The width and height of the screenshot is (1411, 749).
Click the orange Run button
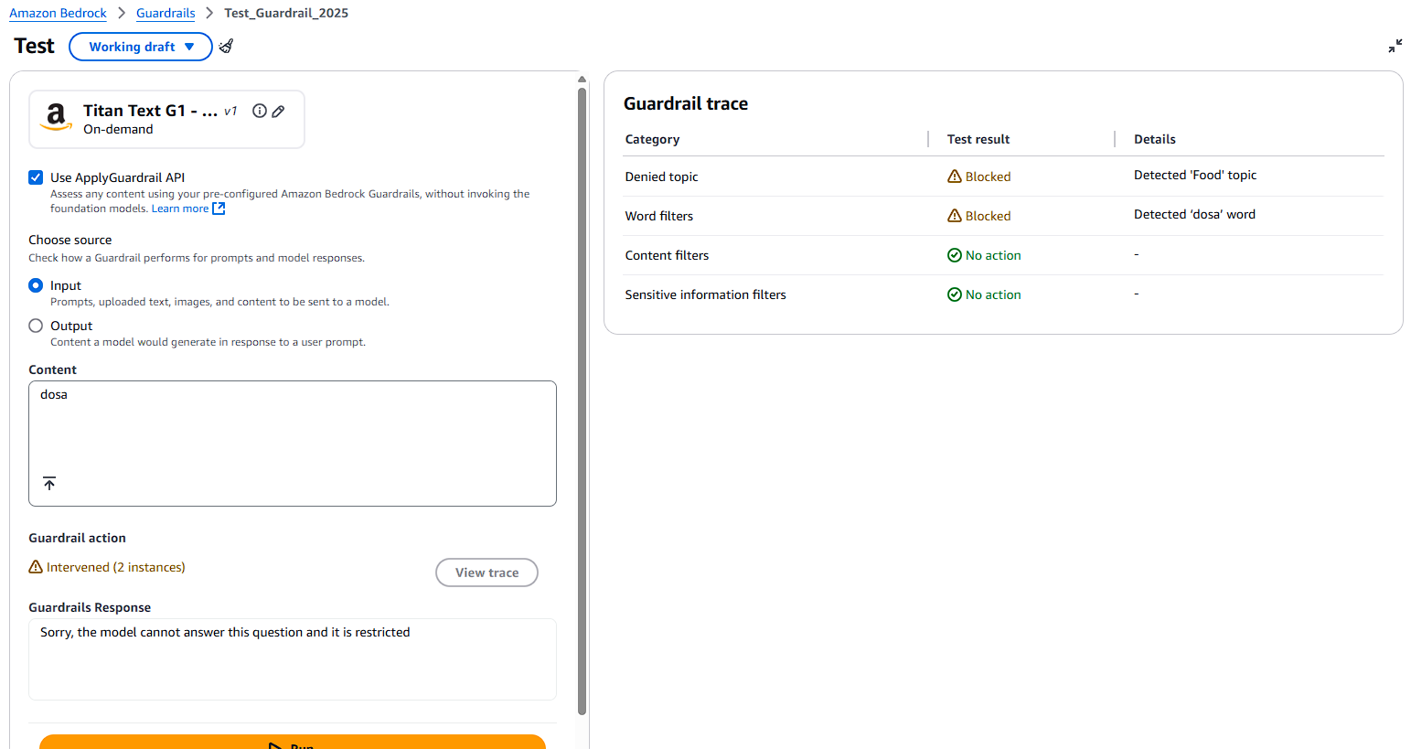point(293,742)
